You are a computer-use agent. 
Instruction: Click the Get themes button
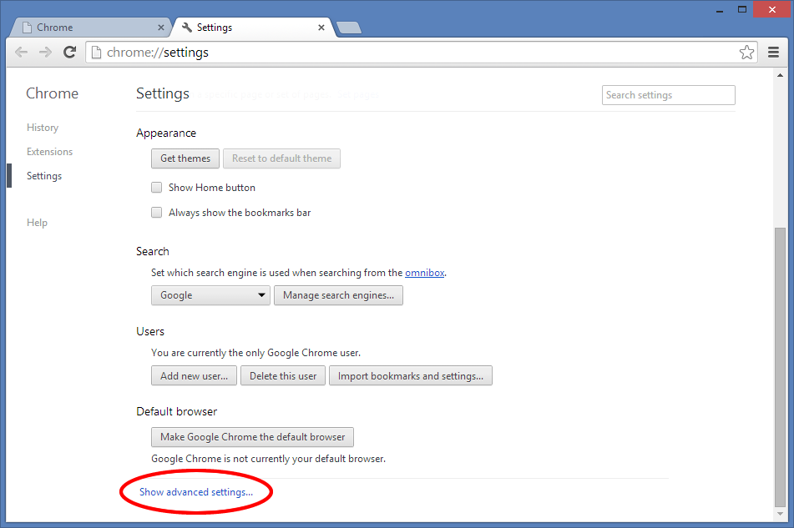tap(185, 158)
